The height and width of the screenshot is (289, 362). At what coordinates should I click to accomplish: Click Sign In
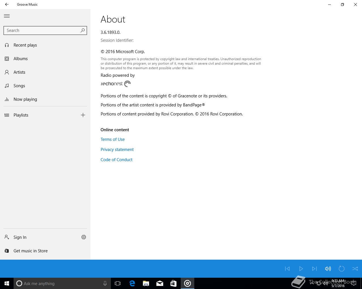[38, 237]
